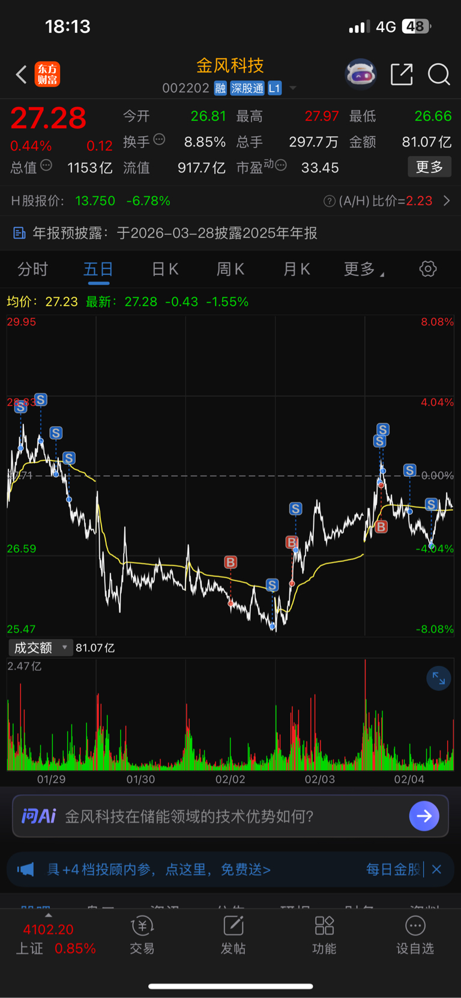Tap the H股报价 13.750 value
Viewport: 461px width, 998px height.
[x=95, y=201]
